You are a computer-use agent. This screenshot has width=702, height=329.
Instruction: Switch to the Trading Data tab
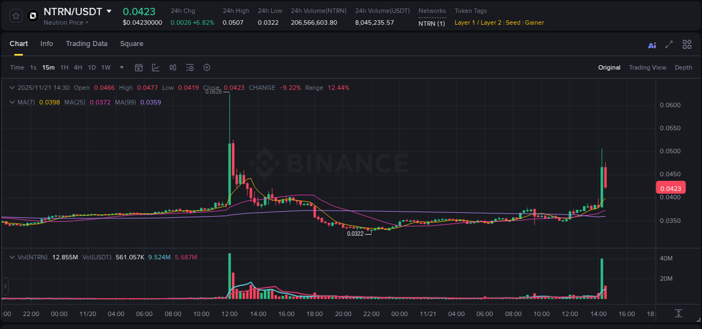[x=86, y=44]
